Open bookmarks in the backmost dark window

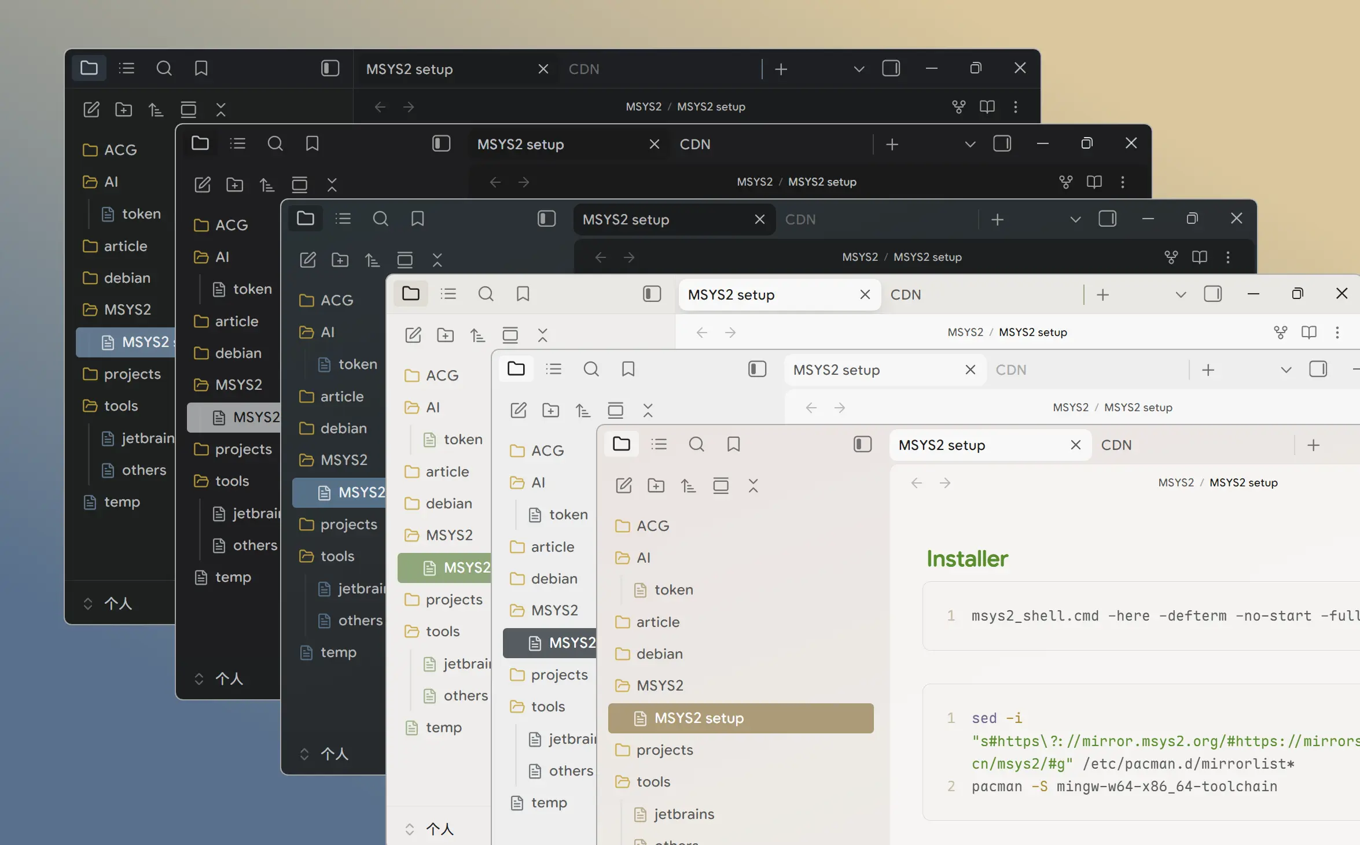click(x=201, y=68)
